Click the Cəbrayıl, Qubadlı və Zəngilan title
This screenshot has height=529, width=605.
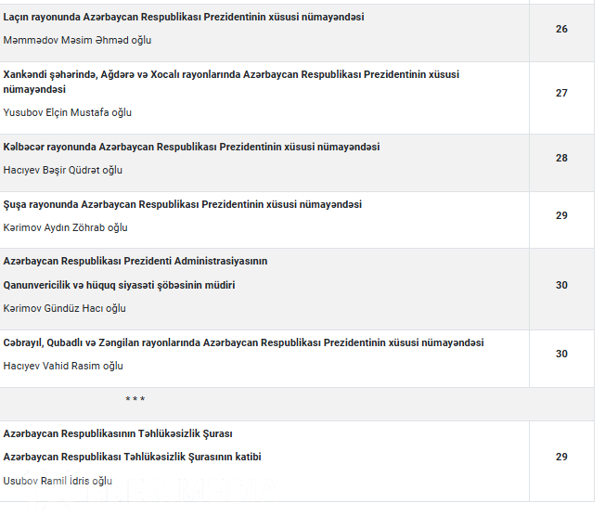243,343
